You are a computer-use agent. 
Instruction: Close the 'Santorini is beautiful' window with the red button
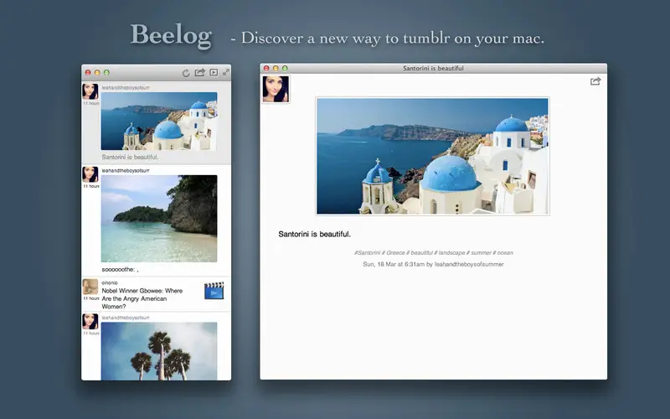pos(266,69)
